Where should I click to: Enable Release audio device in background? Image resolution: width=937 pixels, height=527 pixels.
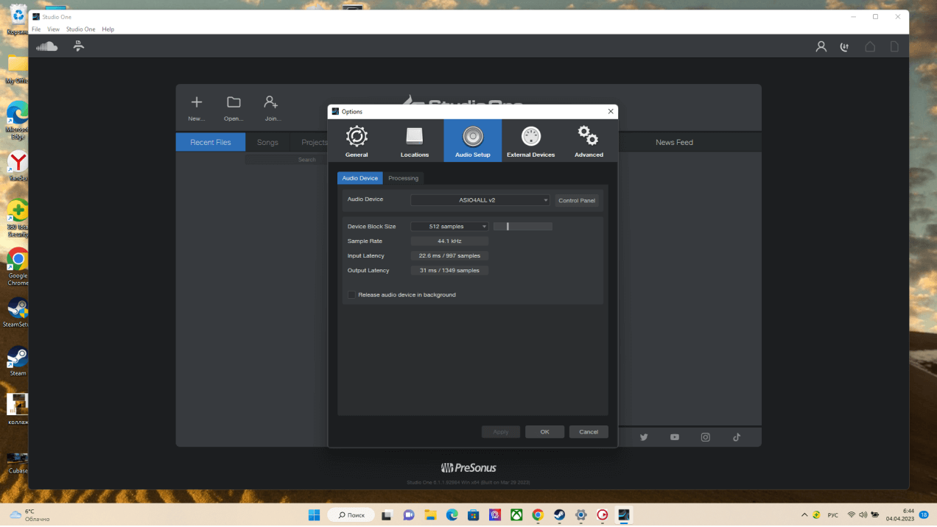tap(352, 295)
